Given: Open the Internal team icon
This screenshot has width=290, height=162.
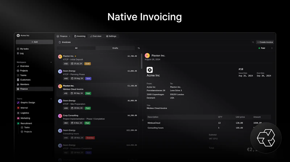Looking at the screenshot, I should [18, 108].
